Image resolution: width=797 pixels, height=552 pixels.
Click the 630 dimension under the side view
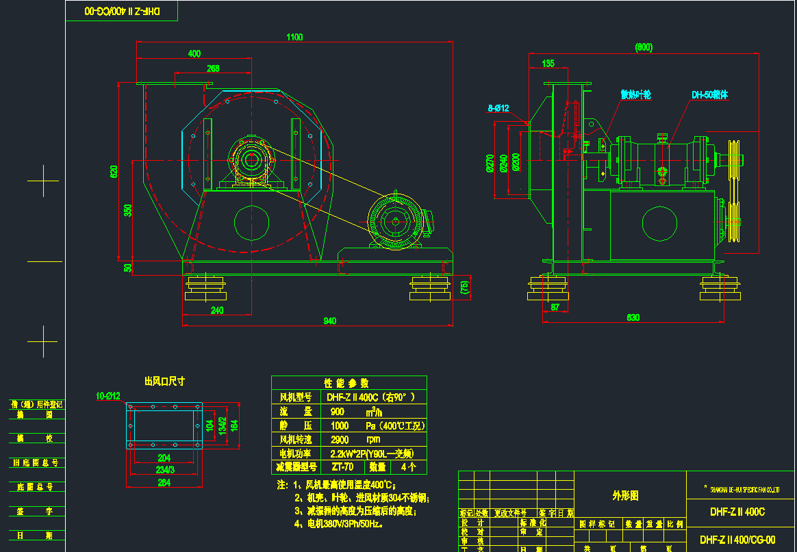coord(633,317)
